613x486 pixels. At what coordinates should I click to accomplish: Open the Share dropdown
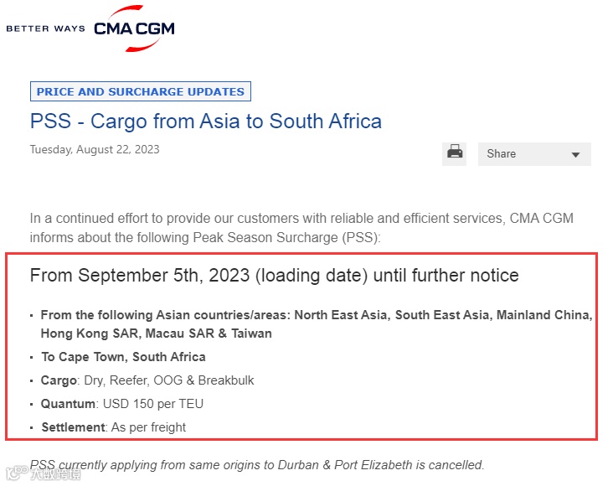[534, 154]
